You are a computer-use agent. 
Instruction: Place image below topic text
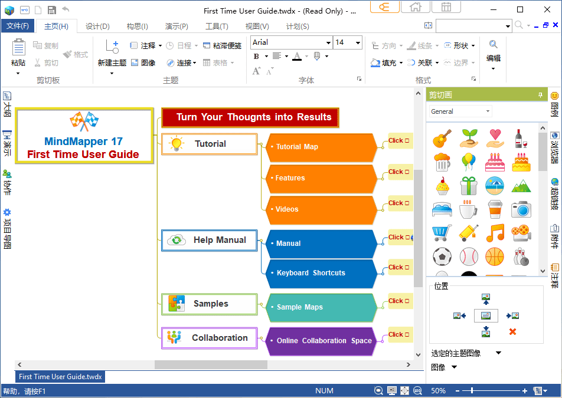[x=486, y=331]
